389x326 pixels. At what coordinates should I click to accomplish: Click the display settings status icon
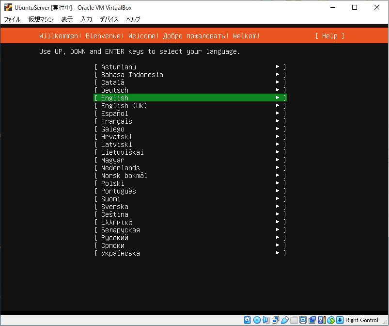[303, 320]
